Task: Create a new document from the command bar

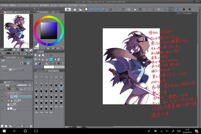Action: pyautogui.click(x=75, y=9)
